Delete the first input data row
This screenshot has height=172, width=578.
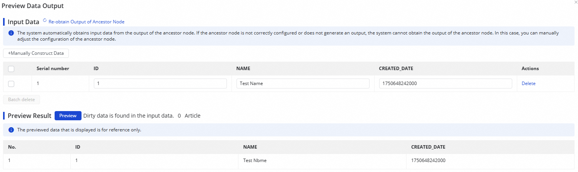528,84
